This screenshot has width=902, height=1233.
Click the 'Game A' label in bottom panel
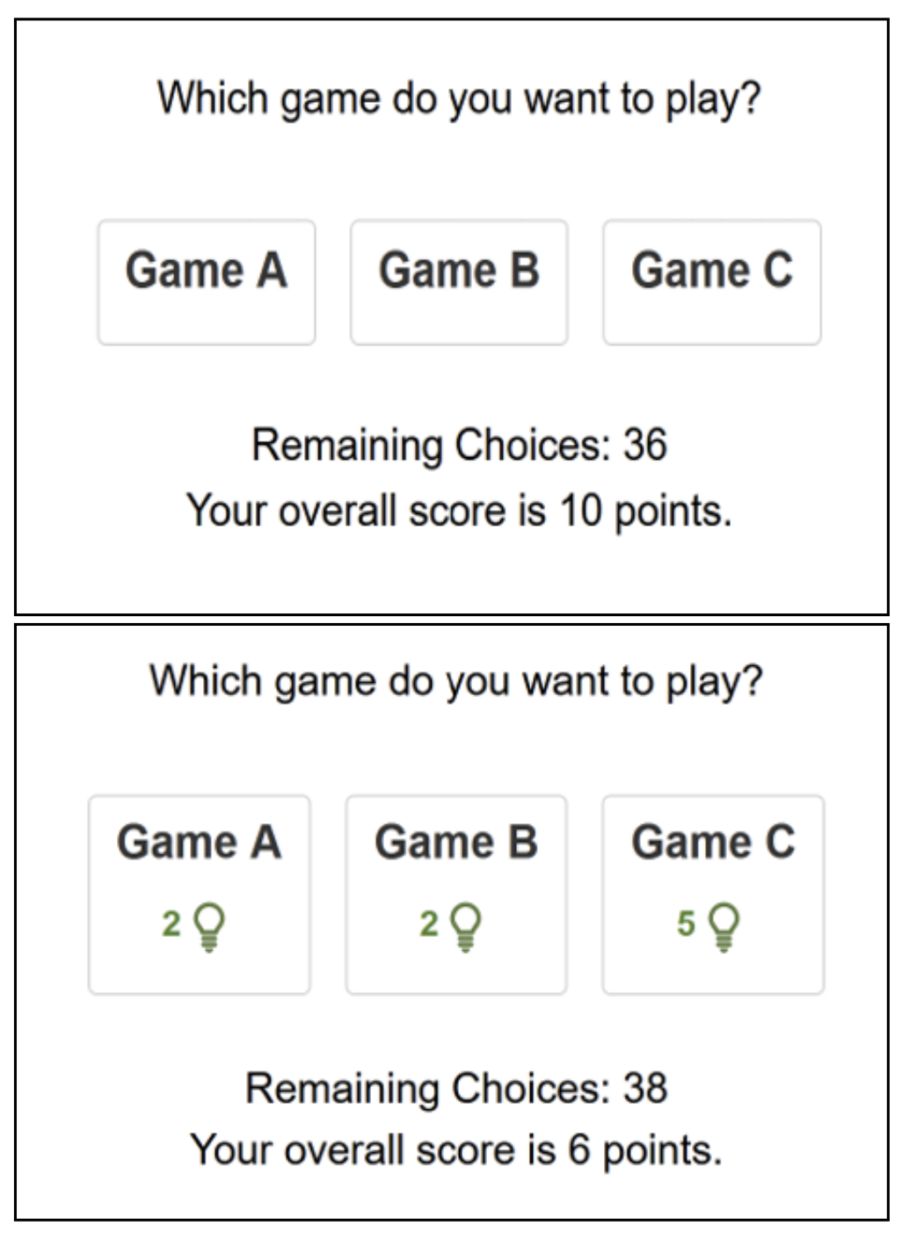(200, 842)
